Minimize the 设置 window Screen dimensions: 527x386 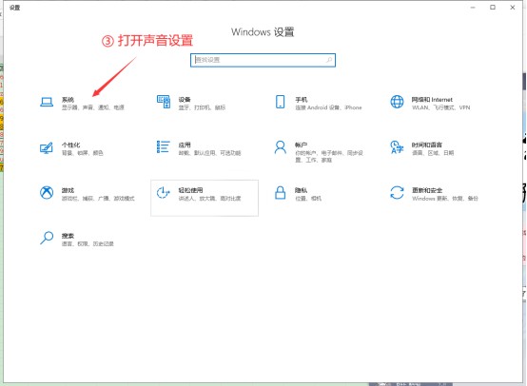(473, 8)
